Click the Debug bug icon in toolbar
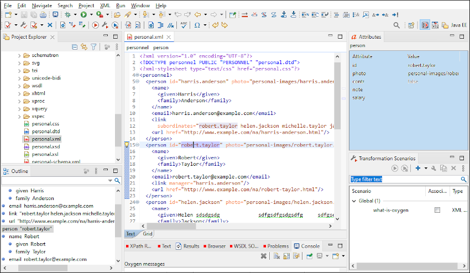470x273 pixels. [67, 14]
